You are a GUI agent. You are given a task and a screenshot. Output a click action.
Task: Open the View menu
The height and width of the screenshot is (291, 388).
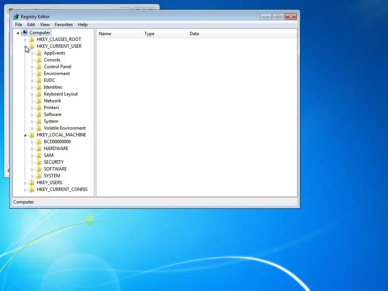[x=45, y=25]
